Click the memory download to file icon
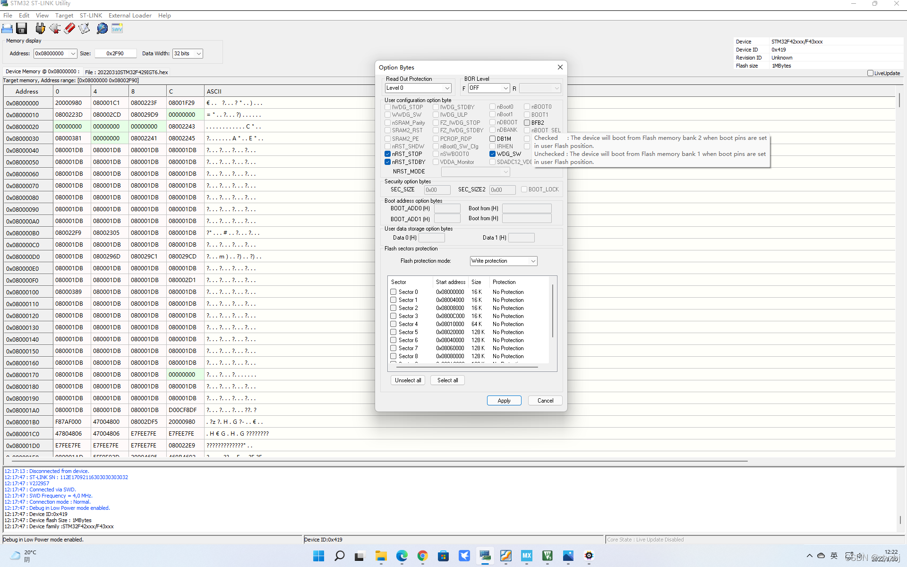The image size is (907, 567). (x=22, y=28)
